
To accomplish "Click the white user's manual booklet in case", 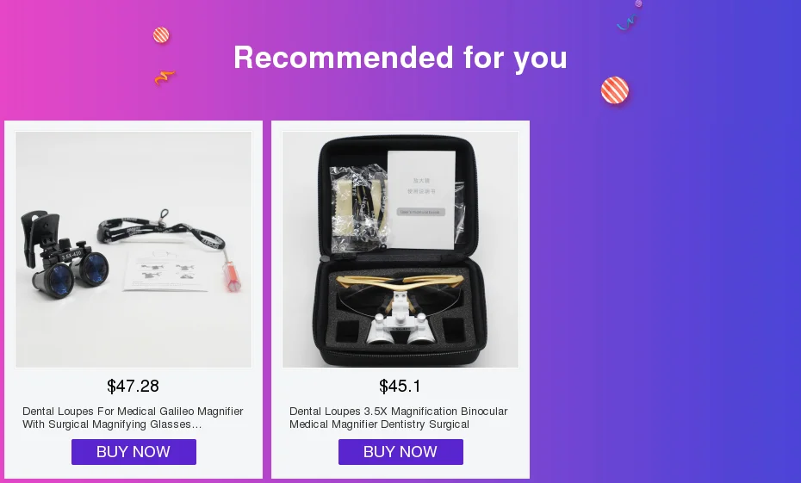I will tap(421, 199).
